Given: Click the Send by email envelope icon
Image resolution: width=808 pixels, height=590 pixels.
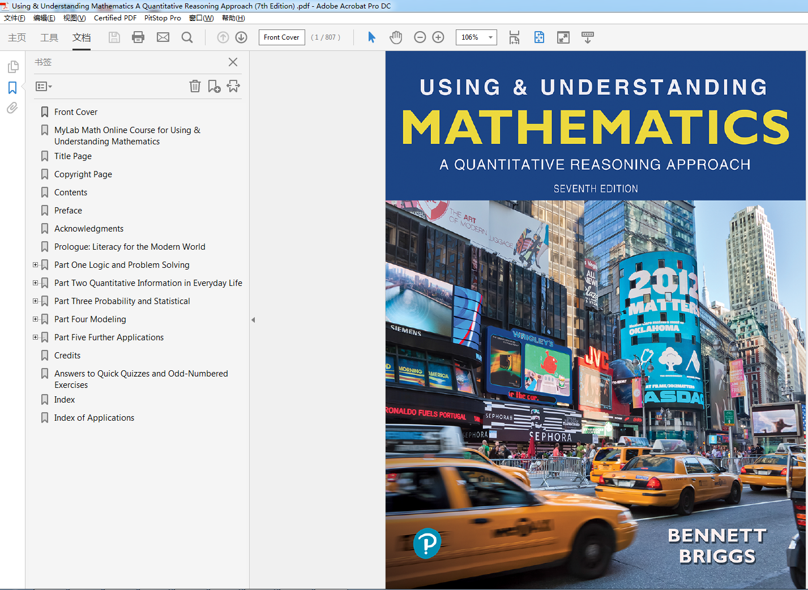Looking at the screenshot, I should [163, 37].
